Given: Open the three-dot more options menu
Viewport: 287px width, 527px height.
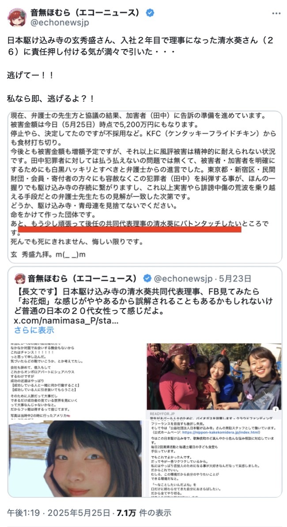Looking at the screenshot, I should (276, 14).
